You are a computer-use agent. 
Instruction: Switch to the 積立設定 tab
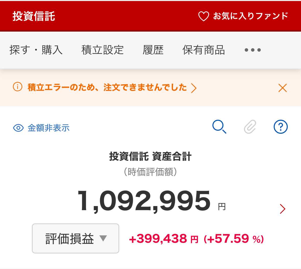click(102, 50)
